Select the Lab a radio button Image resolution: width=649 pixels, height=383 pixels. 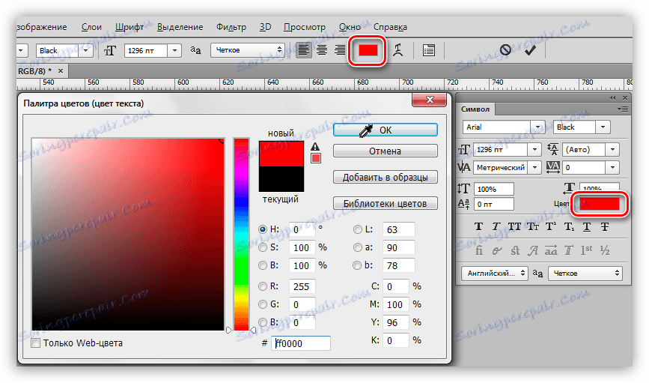coord(358,247)
